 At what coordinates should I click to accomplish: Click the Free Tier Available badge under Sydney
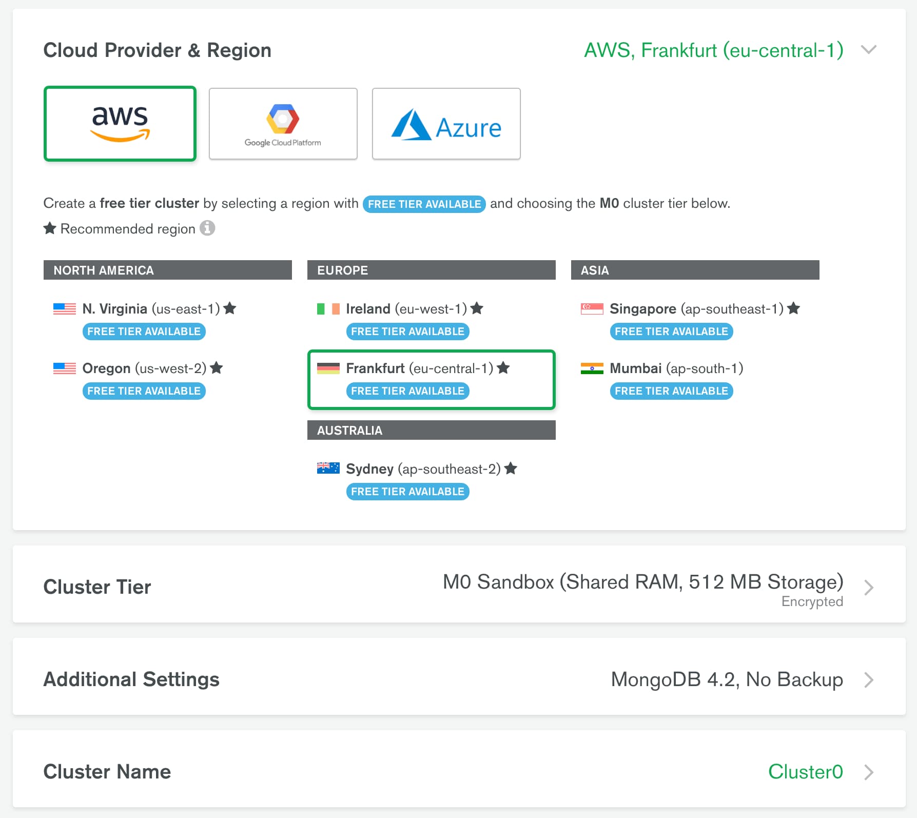coord(408,492)
